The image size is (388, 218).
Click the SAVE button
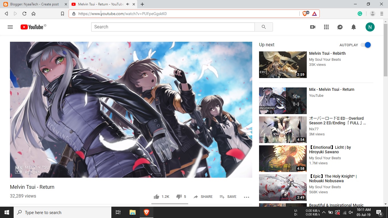click(x=228, y=196)
